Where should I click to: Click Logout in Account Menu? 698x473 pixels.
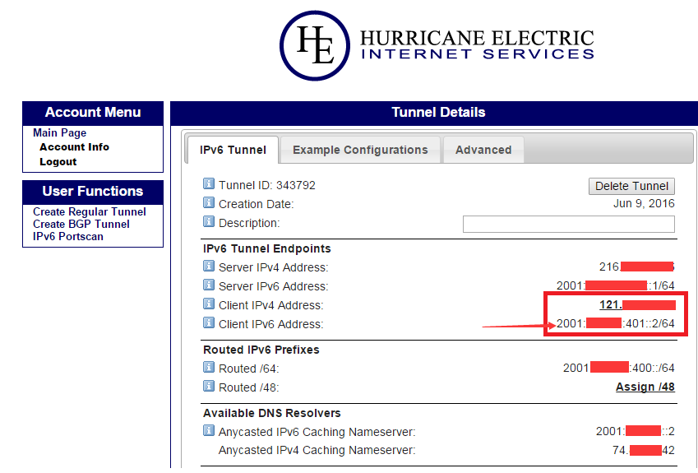click(58, 162)
